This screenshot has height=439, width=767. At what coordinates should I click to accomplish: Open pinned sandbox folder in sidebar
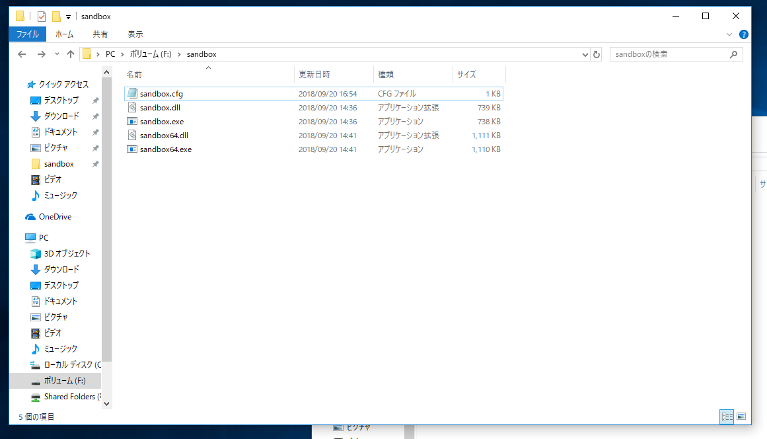tap(59, 164)
